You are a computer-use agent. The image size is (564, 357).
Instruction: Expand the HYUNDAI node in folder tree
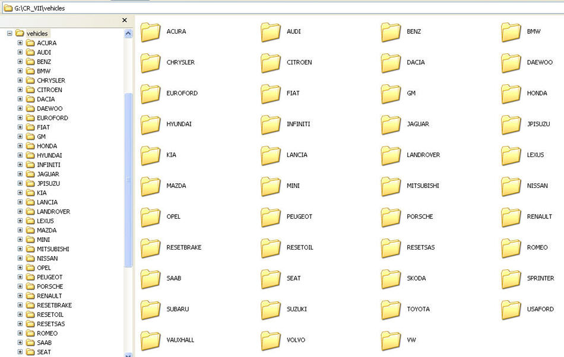[20, 155]
